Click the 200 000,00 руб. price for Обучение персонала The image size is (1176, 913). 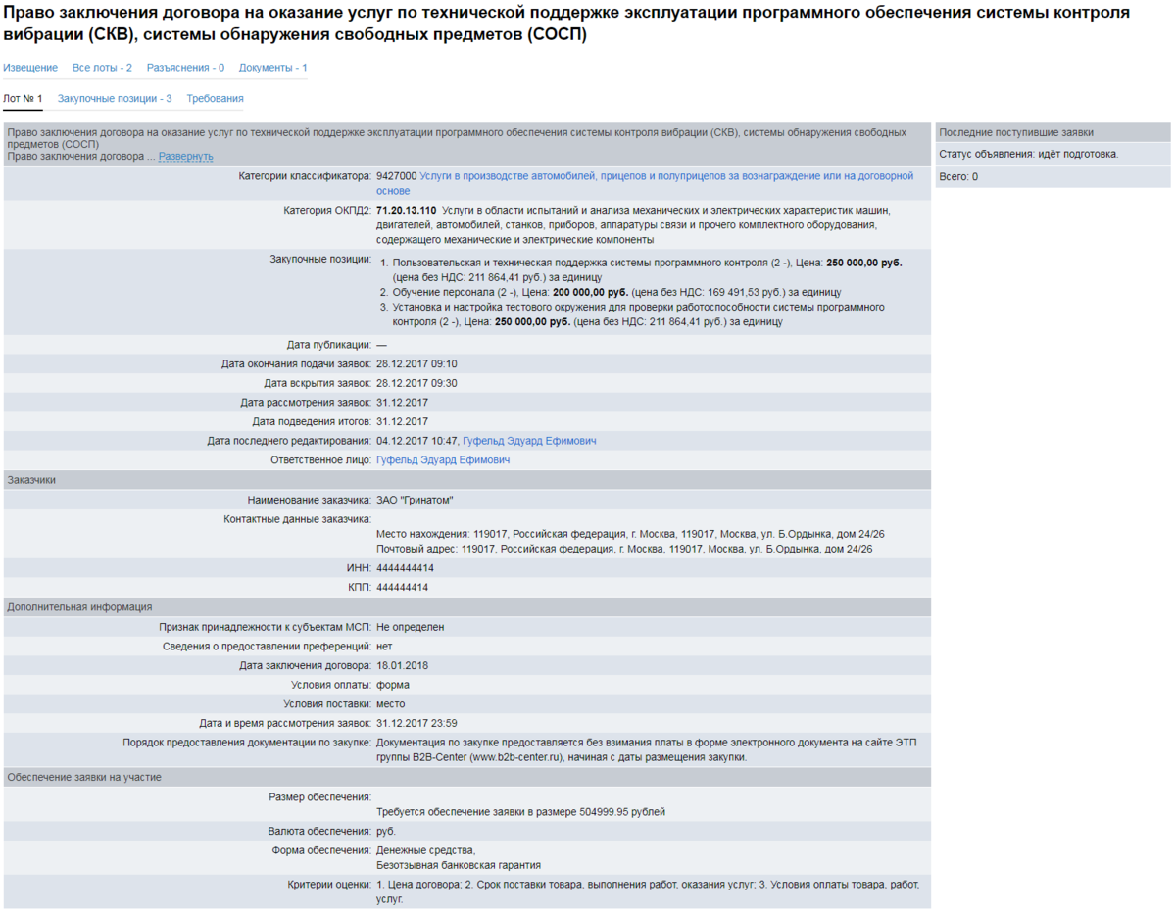point(589,292)
